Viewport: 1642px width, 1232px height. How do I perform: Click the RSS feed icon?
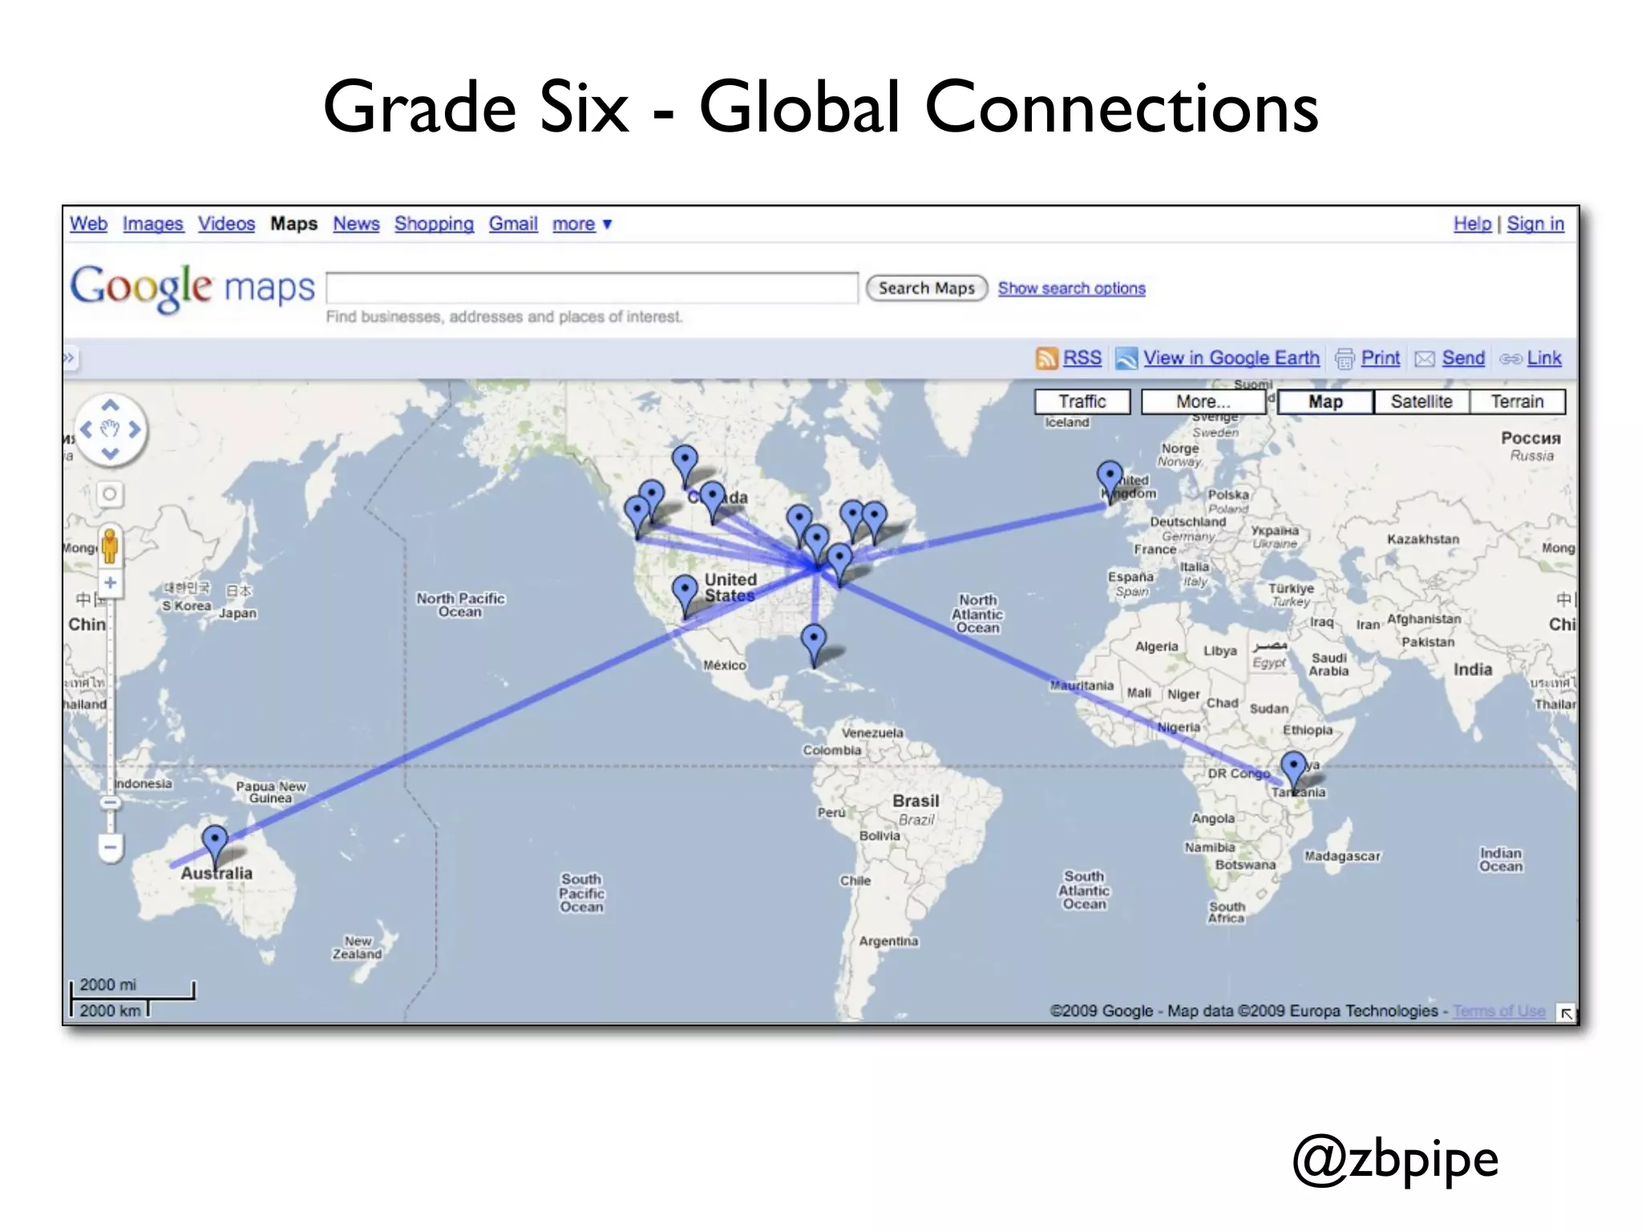click(x=1046, y=359)
